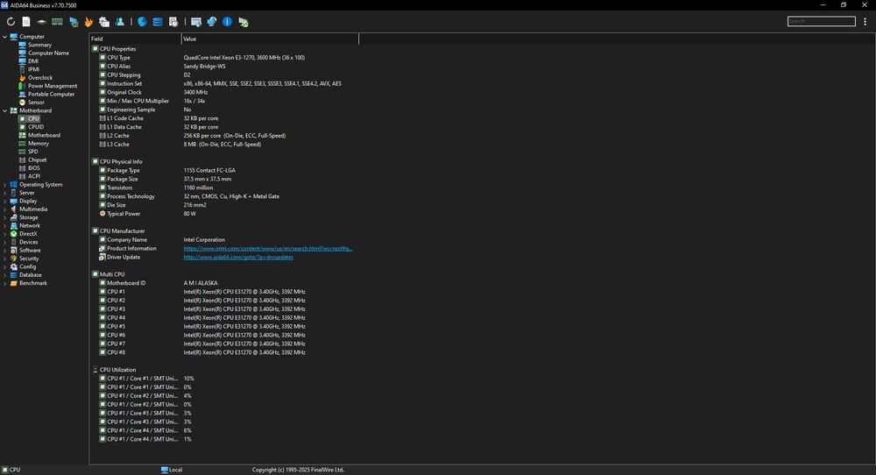876x475 pixels.
Task: Click the window with globe toolbar icon
Action: [x=196, y=22]
